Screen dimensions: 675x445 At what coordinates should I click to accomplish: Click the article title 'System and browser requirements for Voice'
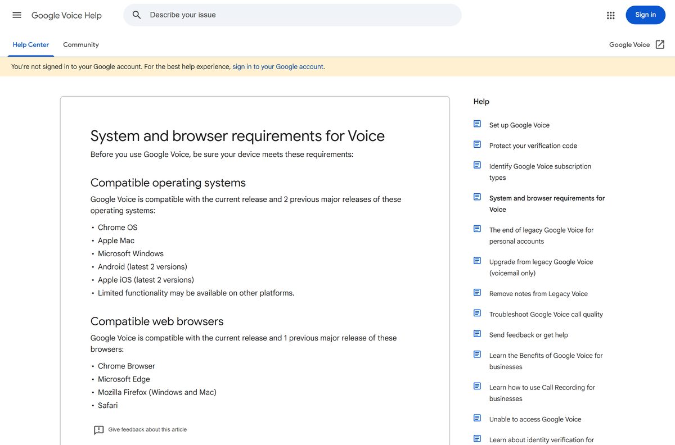tap(237, 136)
